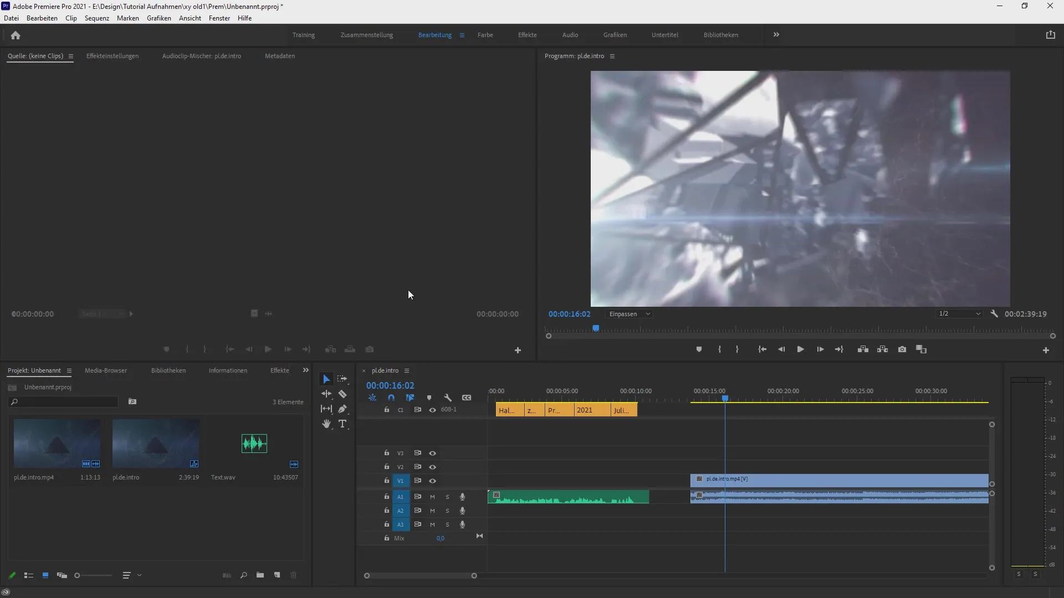
Task: Open Project Unbenannt panel menu
Action: tap(69, 370)
